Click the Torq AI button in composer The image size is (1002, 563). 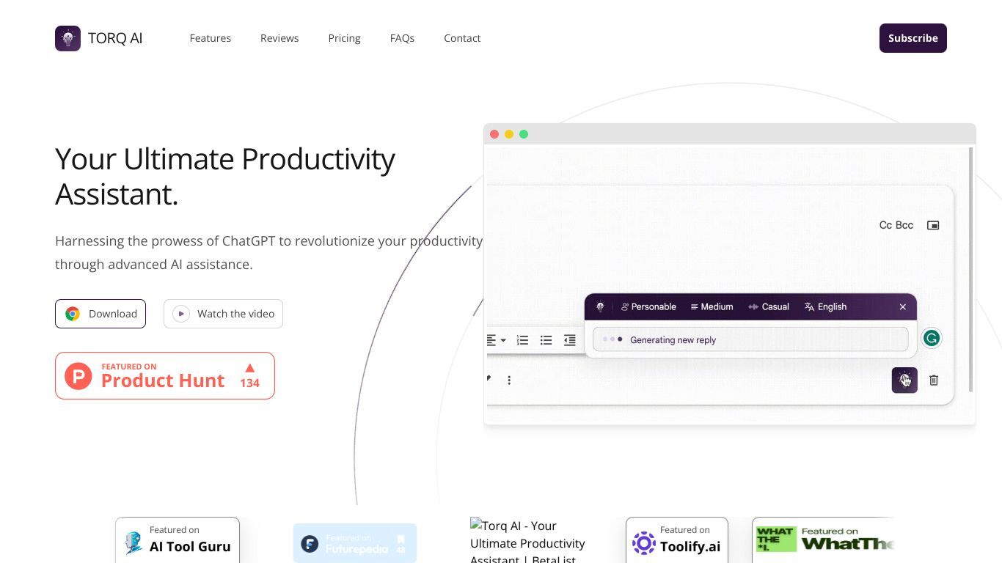(x=904, y=380)
